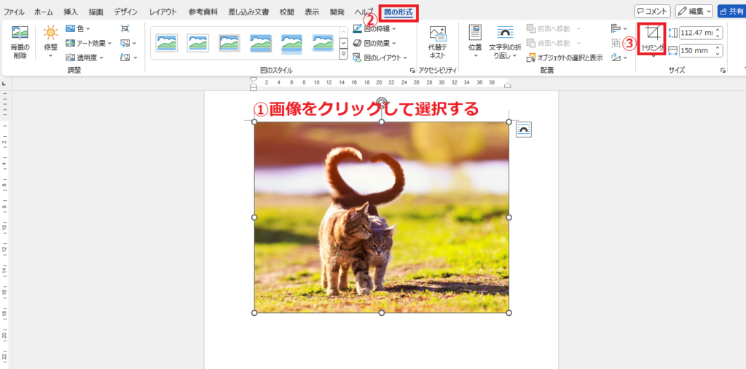Open the 文字列の折り返し wrap text menu
Screen dimensions: 746x369
pyautogui.click(x=505, y=43)
